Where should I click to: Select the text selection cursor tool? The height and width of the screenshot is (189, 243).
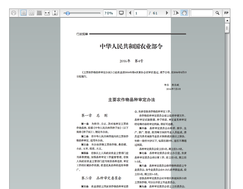click(x=176, y=13)
